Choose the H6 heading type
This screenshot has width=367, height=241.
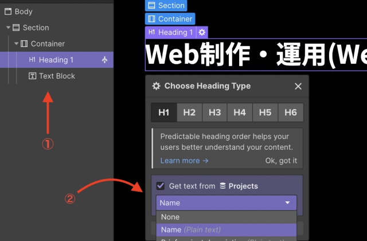291,112
